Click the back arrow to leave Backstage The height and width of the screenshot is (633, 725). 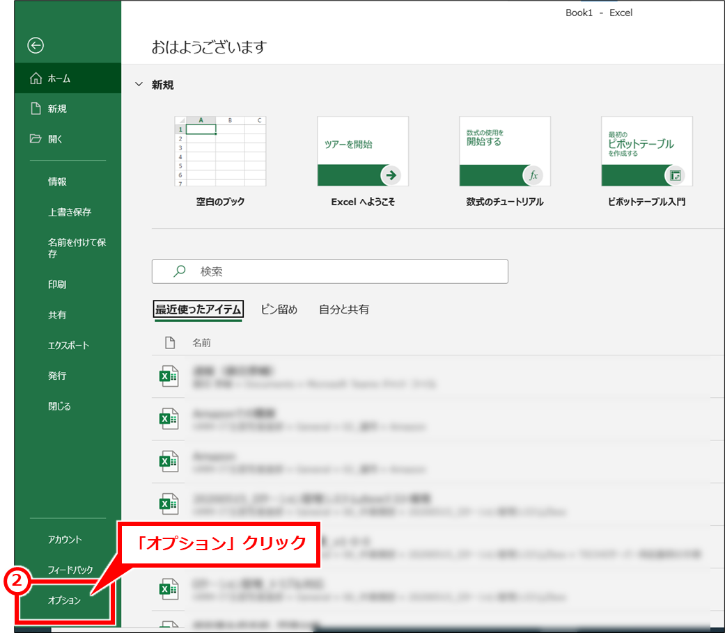[36, 45]
